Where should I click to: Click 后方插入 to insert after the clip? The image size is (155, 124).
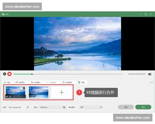pyautogui.click(x=37, y=82)
